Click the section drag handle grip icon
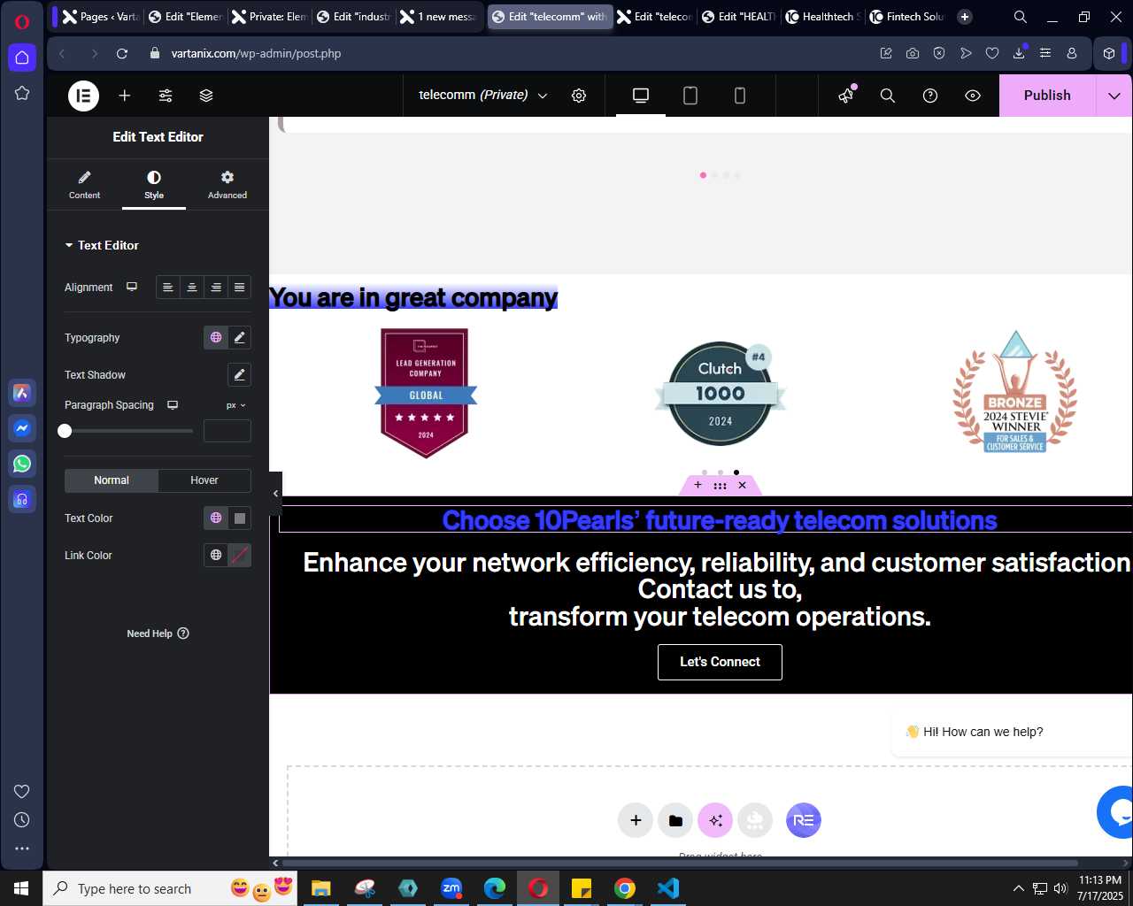1133x906 pixels. click(720, 485)
